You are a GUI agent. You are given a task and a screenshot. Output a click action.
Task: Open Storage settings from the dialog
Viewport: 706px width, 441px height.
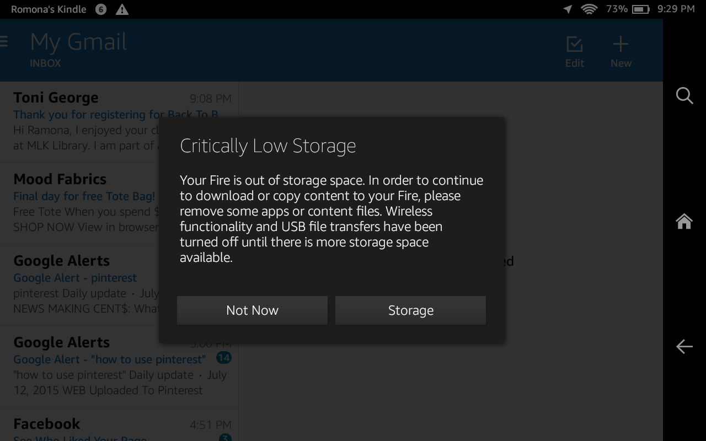[x=410, y=310]
